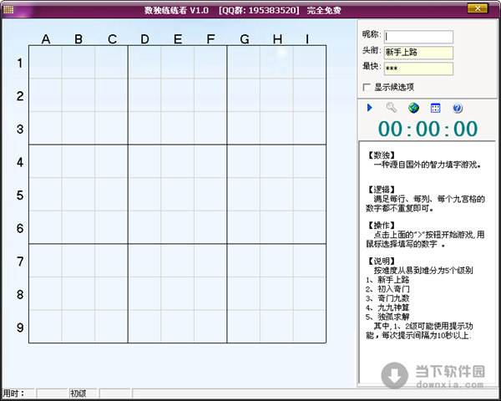
Task: Enable the 显示候选项 checkbox
Action: pos(367,87)
